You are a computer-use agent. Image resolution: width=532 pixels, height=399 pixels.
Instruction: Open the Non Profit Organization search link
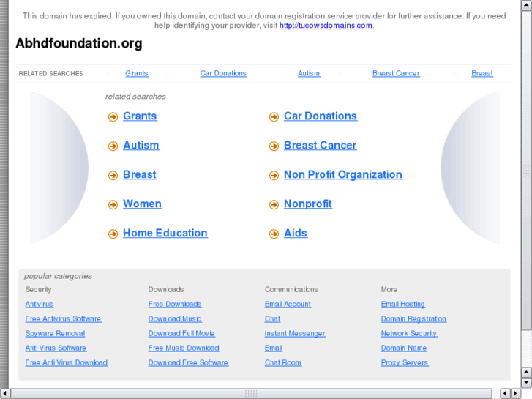tap(342, 175)
